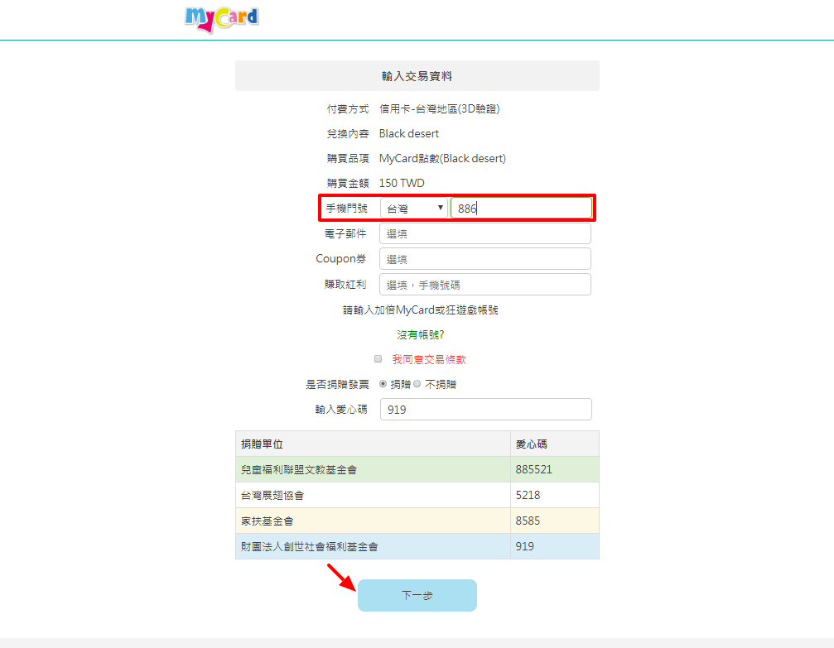
Task: Check the 我同意交易條款 checkbox
Action: (x=378, y=359)
